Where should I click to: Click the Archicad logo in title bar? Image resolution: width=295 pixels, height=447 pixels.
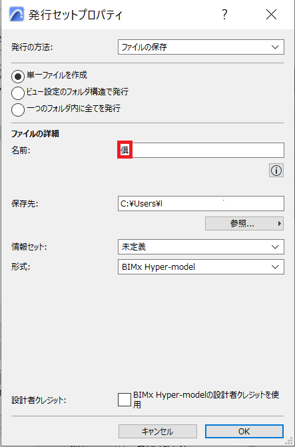17,14
